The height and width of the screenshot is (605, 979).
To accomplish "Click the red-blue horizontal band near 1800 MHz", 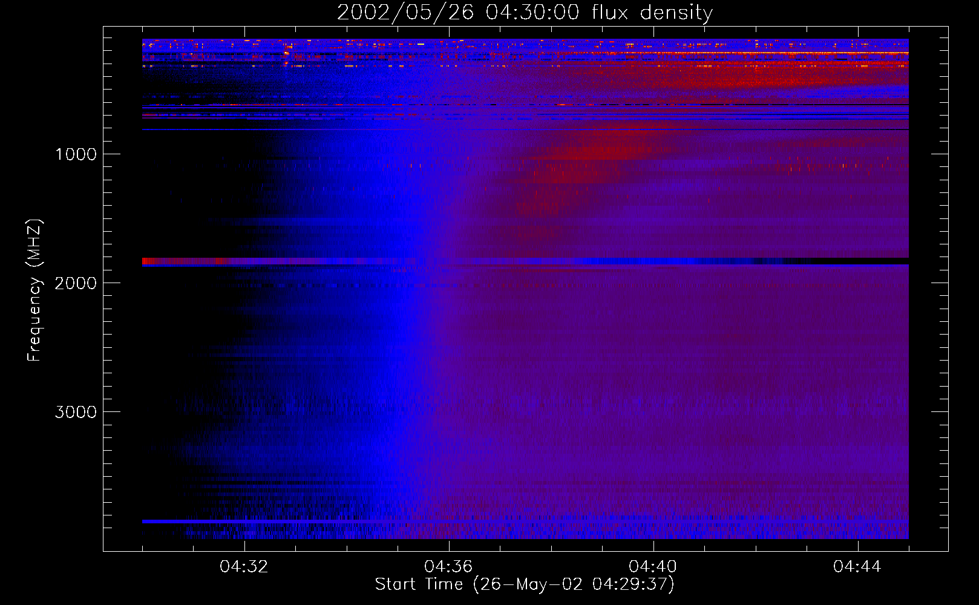I will coord(525,261).
